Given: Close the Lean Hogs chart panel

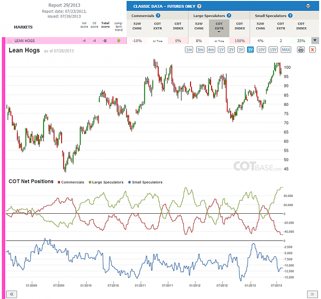Looking at the screenshot, I should pos(312,50).
